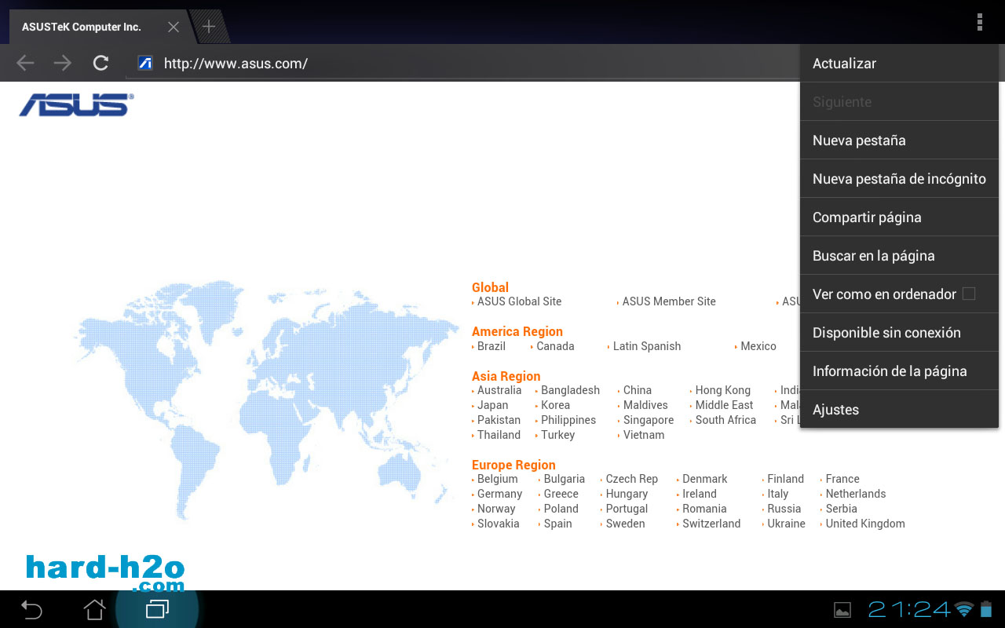
Task: Click the Denmark link
Action: 705,479
